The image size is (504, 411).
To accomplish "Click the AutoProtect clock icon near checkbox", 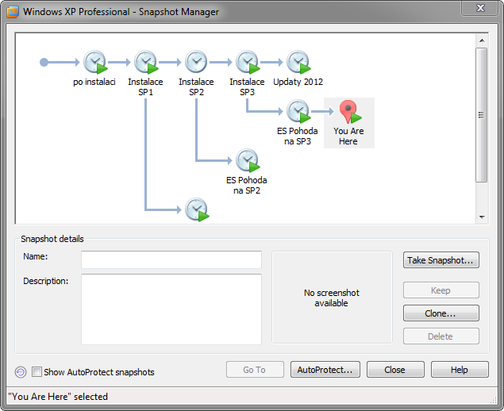I will [x=21, y=372].
